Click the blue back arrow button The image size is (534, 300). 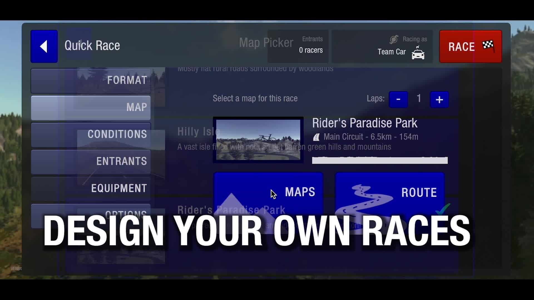44,46
